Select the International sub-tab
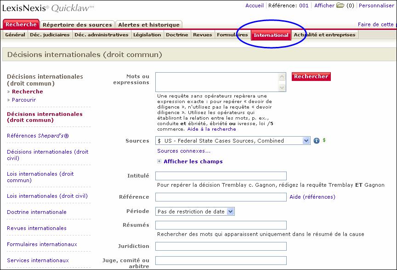 [x=271, y=35]
